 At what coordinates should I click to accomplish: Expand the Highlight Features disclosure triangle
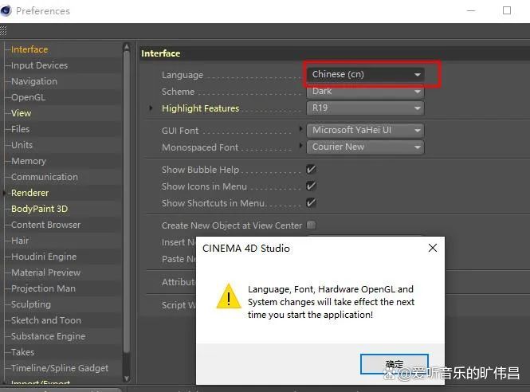tap(151, 108)
